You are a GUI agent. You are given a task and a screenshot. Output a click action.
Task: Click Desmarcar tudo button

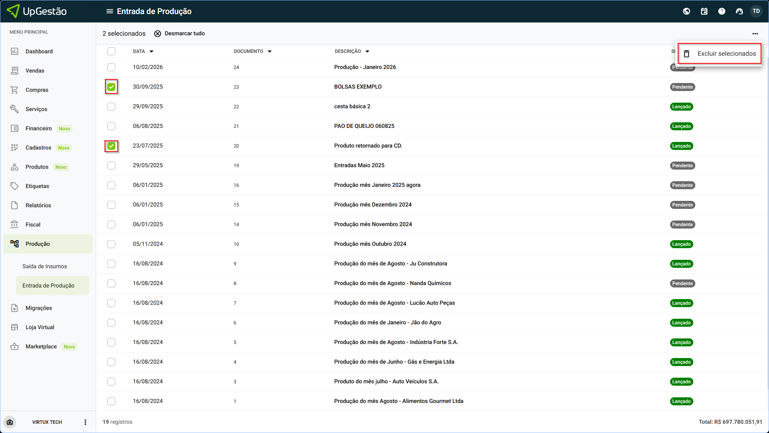(x=179, y=34)
